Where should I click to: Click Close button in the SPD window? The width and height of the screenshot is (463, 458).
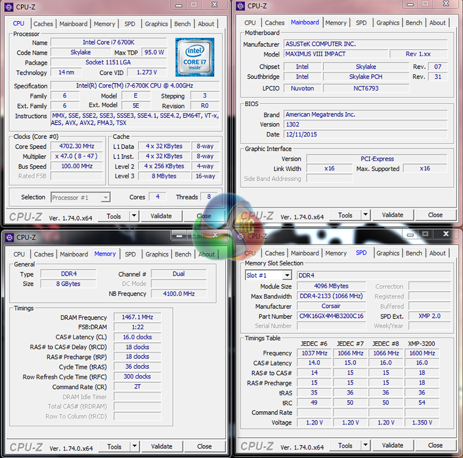435,445
